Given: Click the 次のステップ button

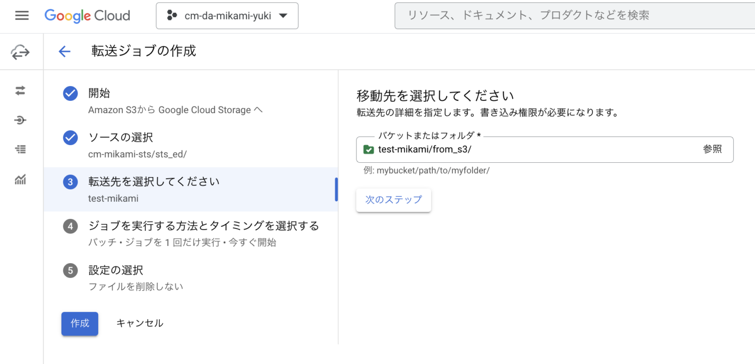Looking at the screenshot, I should pyautogui.click(x=393, y=200).
